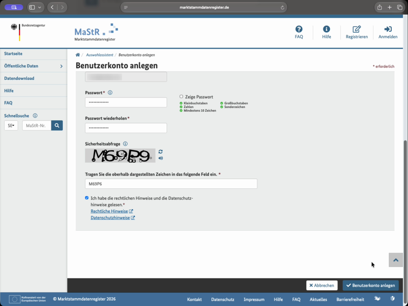Viewport: 408px width, 306px height.
Task: Open Barrierefreiheit in the footer
Action: coord(350,300)
